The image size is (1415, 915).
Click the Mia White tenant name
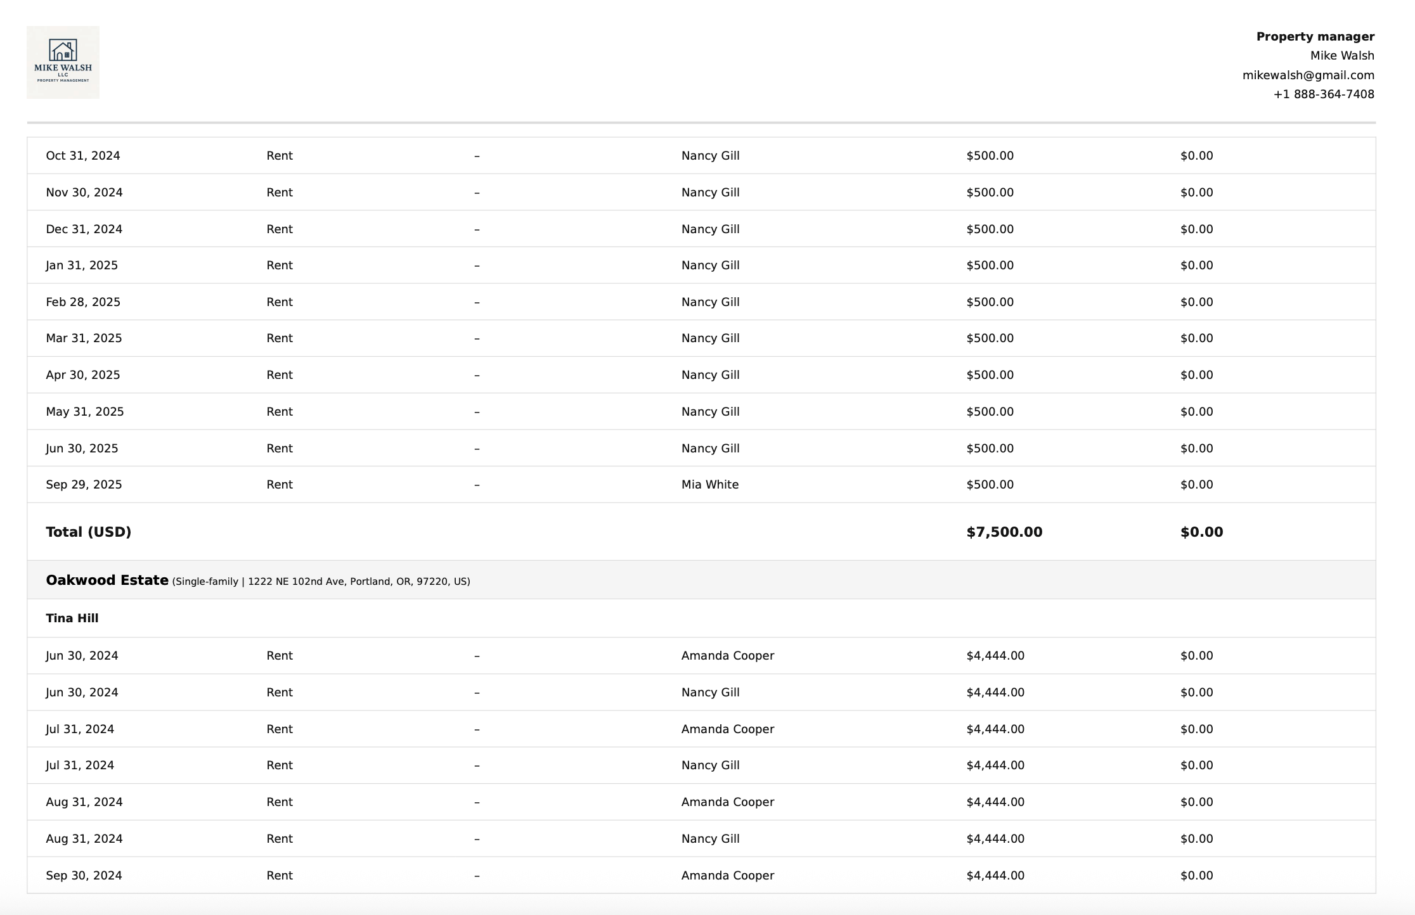[x=709, y=485]
